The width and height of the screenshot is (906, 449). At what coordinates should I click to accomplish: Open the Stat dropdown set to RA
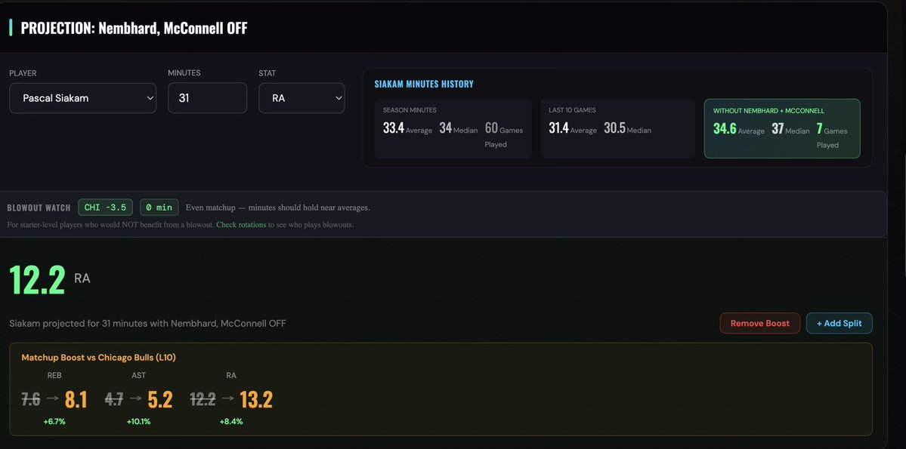coord(301,98)
